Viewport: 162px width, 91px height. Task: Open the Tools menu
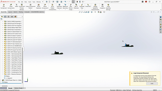coord(34,2)
